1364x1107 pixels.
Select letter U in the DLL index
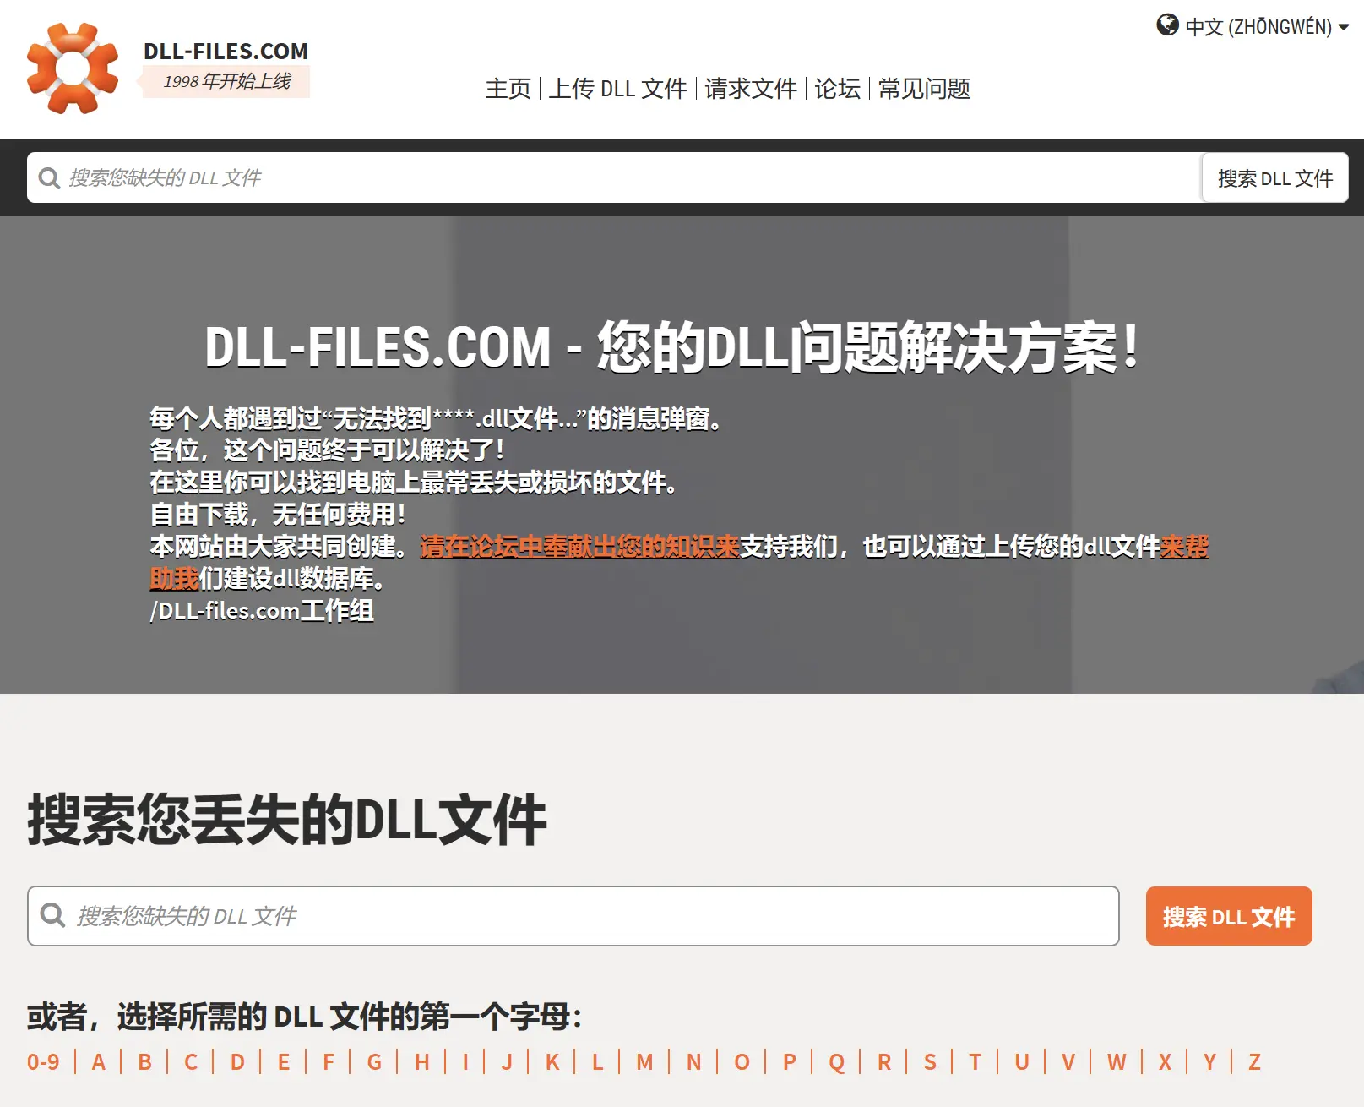click(x=1022, y=1062)
